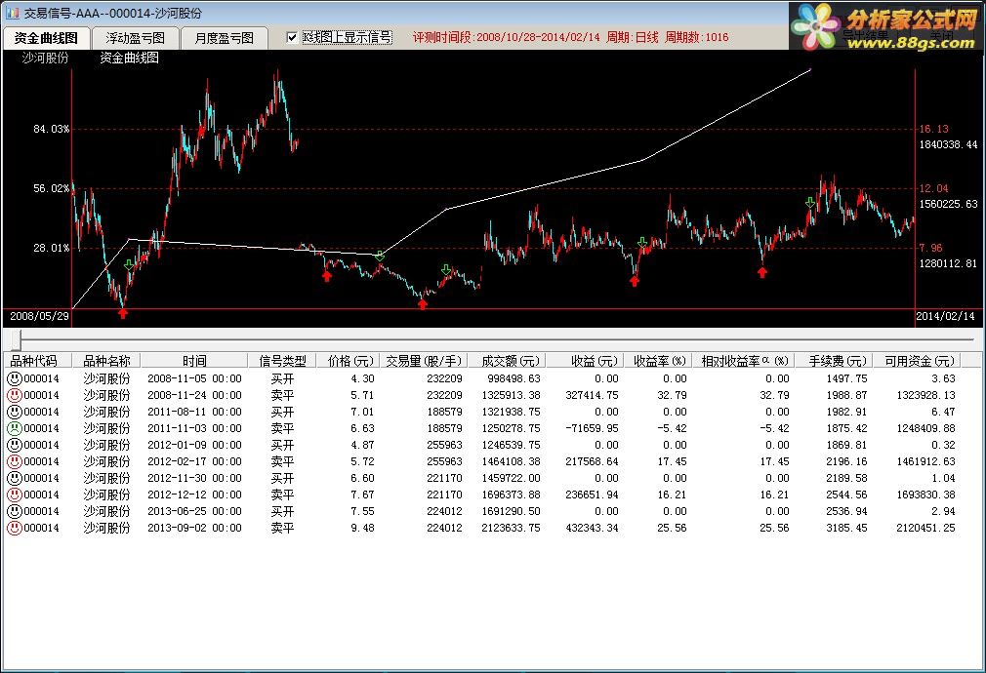This screenshot has height=673, width=986.
Task: Sort by 价格(元) column header
Action: point(348,361)
